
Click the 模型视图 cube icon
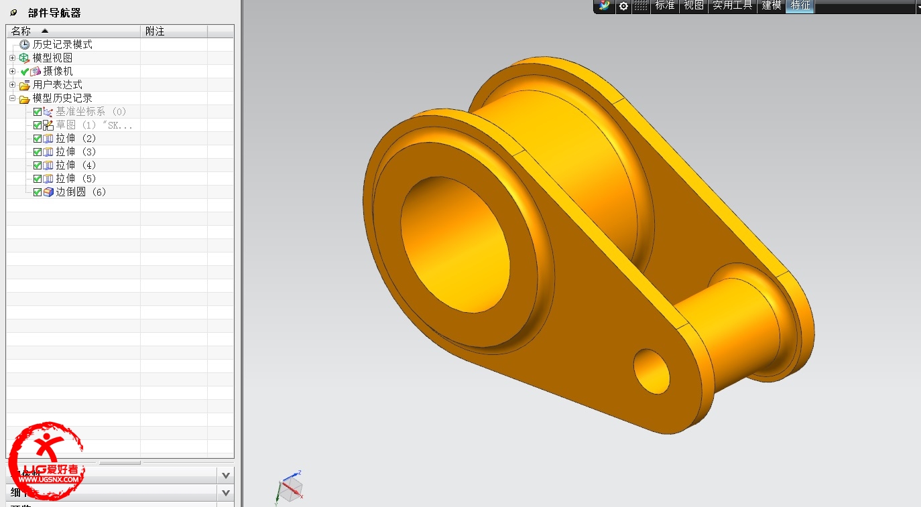[25, 58]
